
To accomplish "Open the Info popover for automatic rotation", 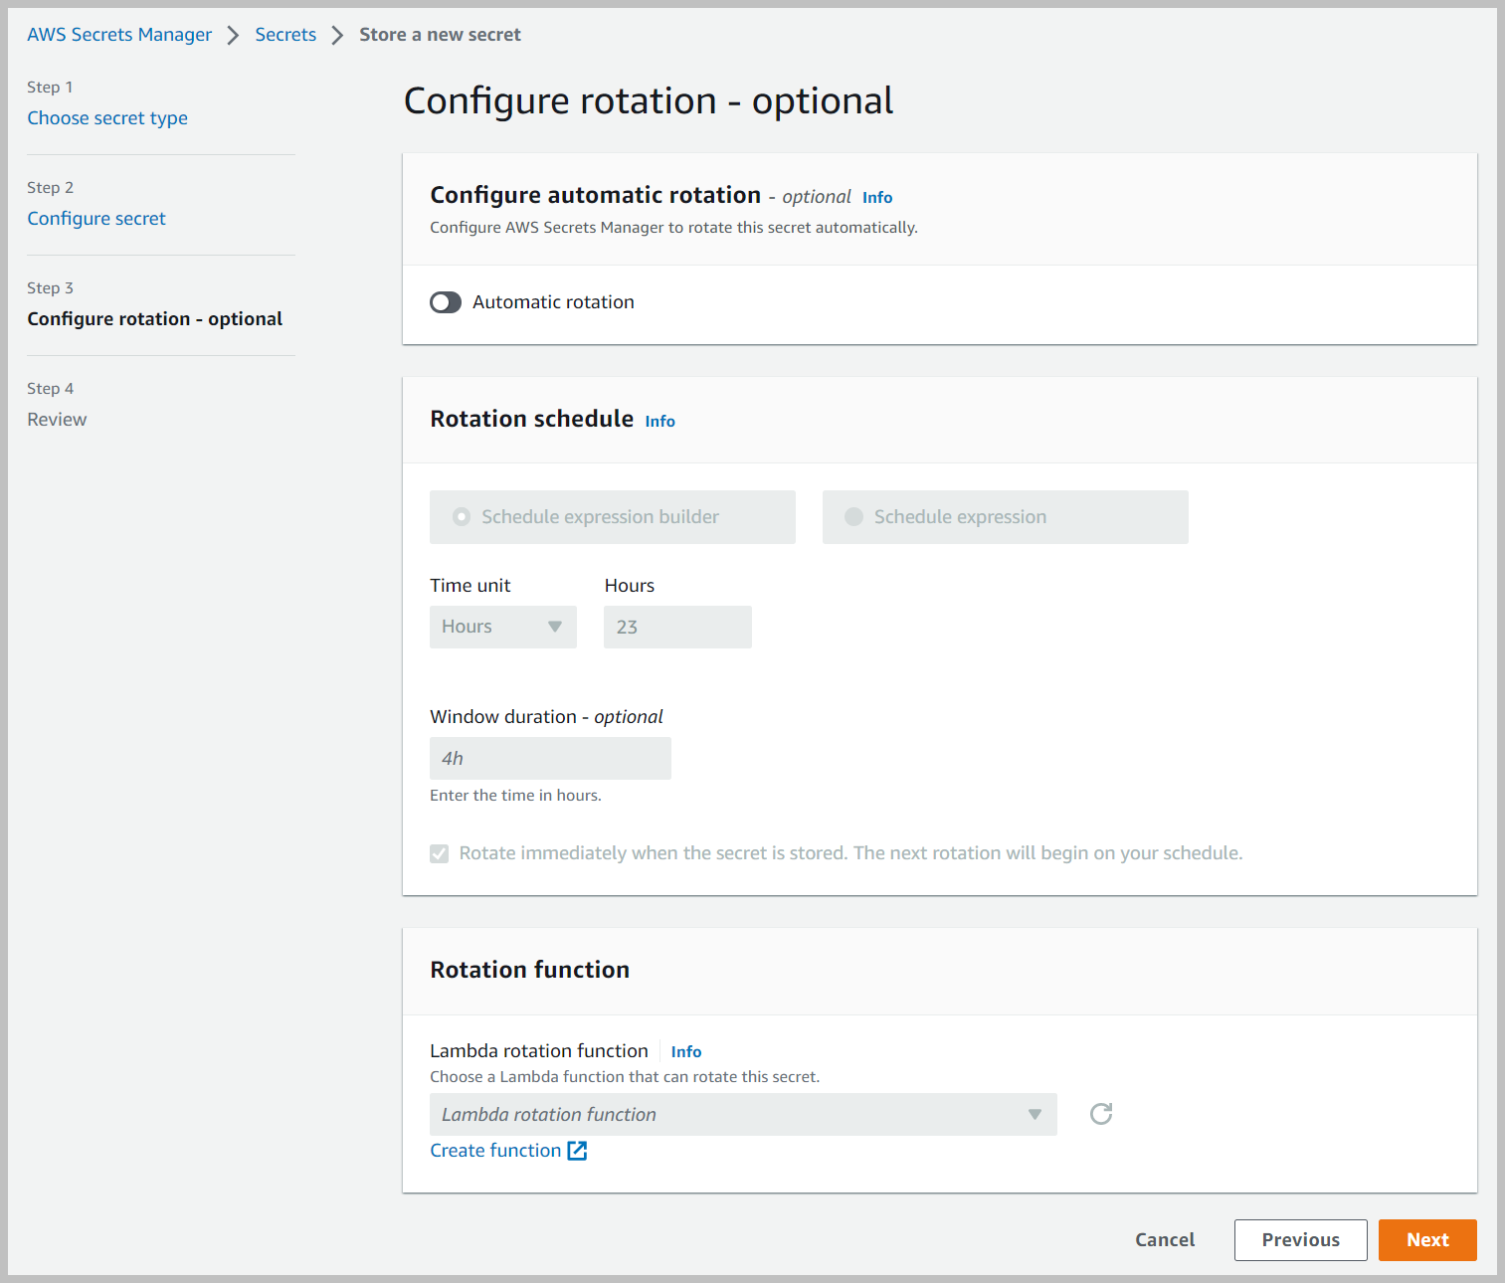I will [876, 197].
